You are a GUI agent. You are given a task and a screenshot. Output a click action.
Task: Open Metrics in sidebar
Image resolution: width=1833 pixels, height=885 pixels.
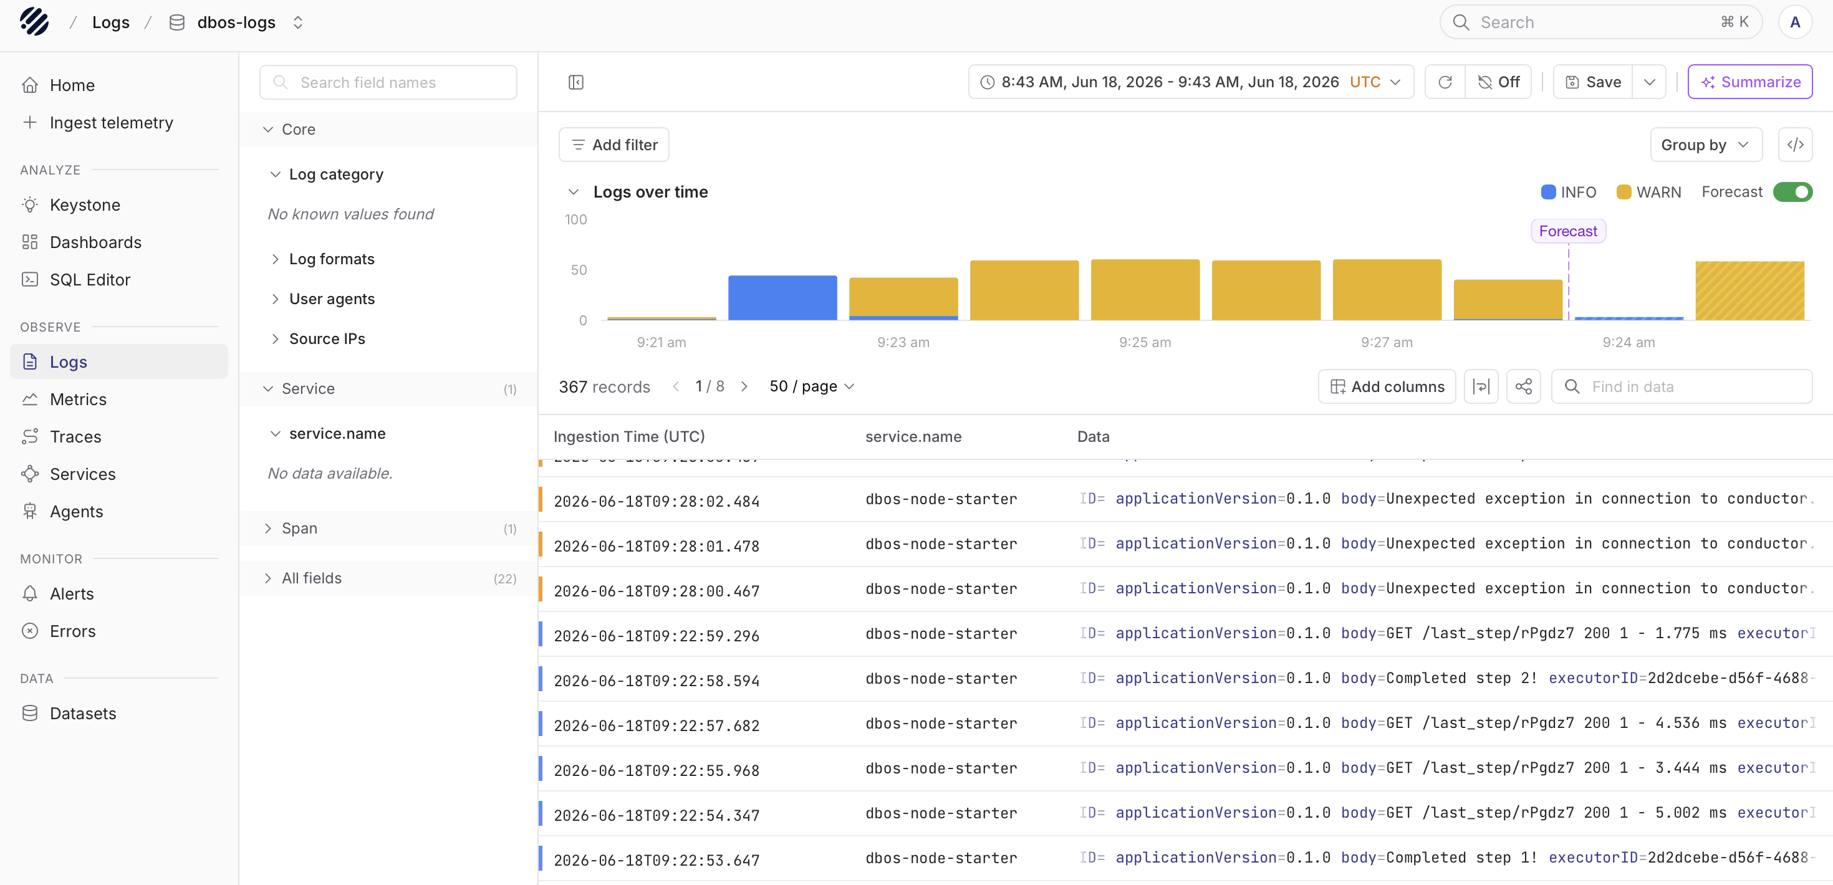coord(119,399)
